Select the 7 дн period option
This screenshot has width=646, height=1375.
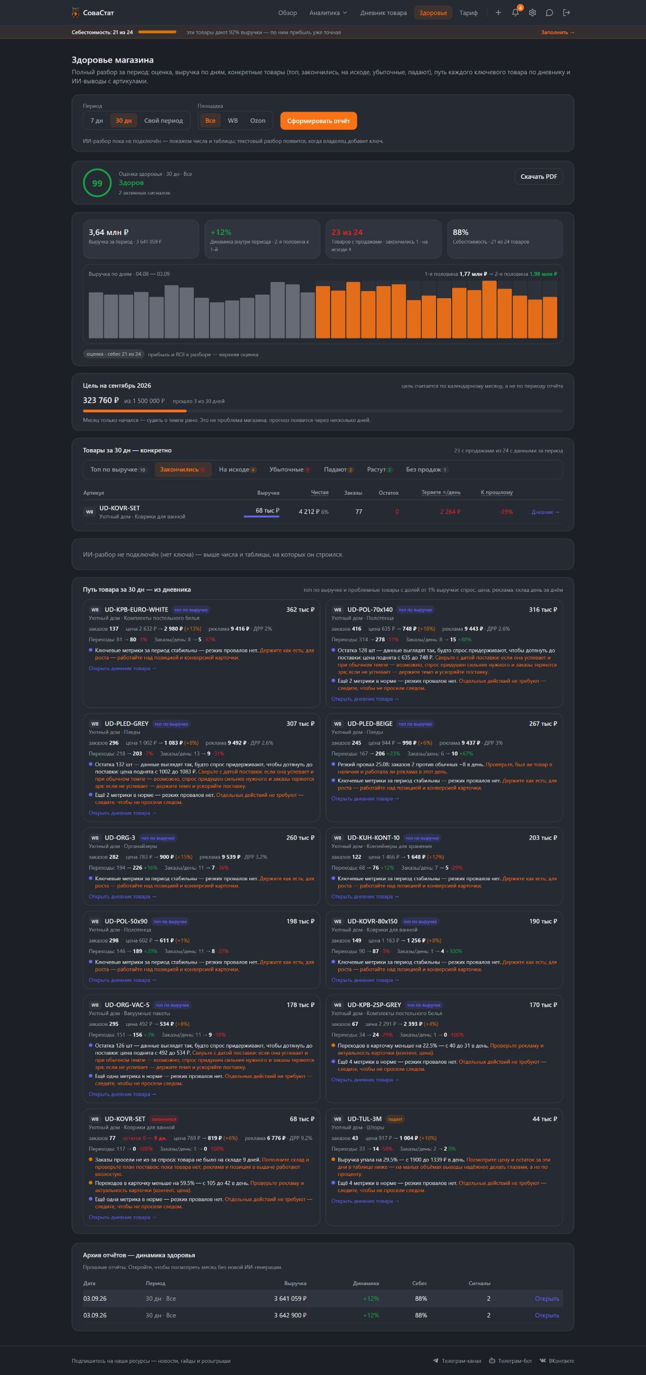click(x=96, y=121)
